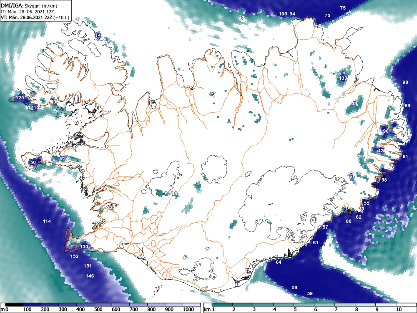417x313 pixels.
Task: Select the '130' value on Reykjanes
Action: pos(84,247)
